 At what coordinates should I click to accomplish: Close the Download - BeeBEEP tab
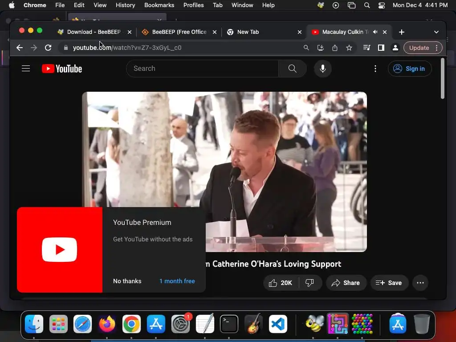point(130,32)
